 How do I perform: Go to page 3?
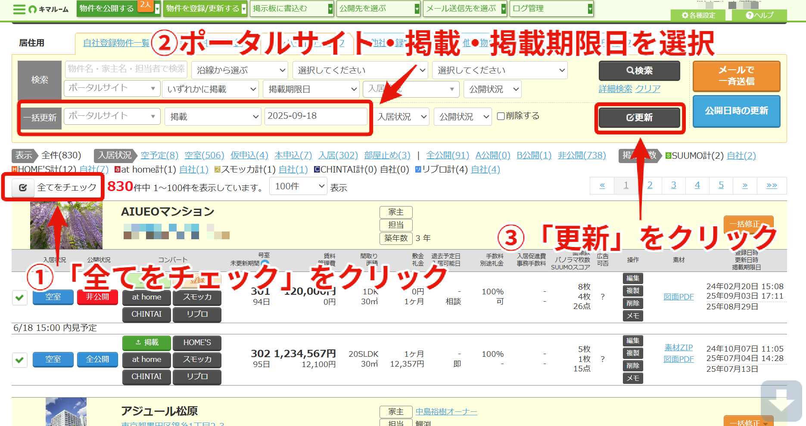point(674,185)
